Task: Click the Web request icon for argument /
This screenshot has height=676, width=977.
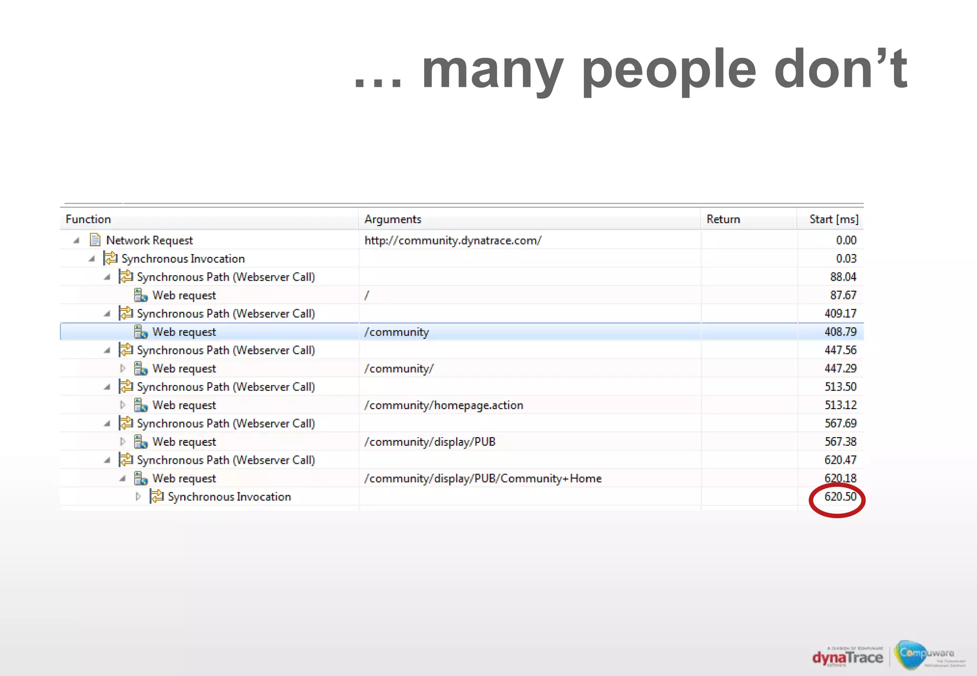Action: [x=141, y=295]
